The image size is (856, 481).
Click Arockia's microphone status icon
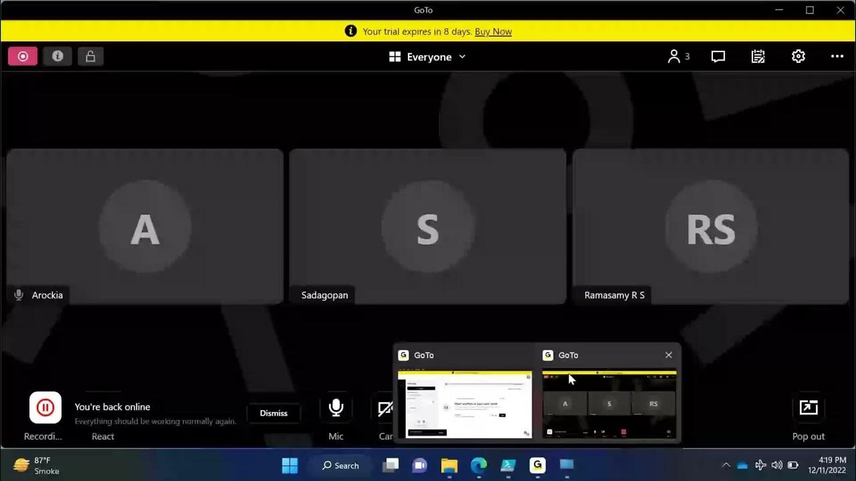click(x=19, y=295)
